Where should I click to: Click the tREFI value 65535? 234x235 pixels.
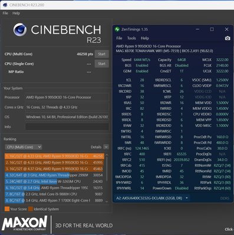(182, 154)
